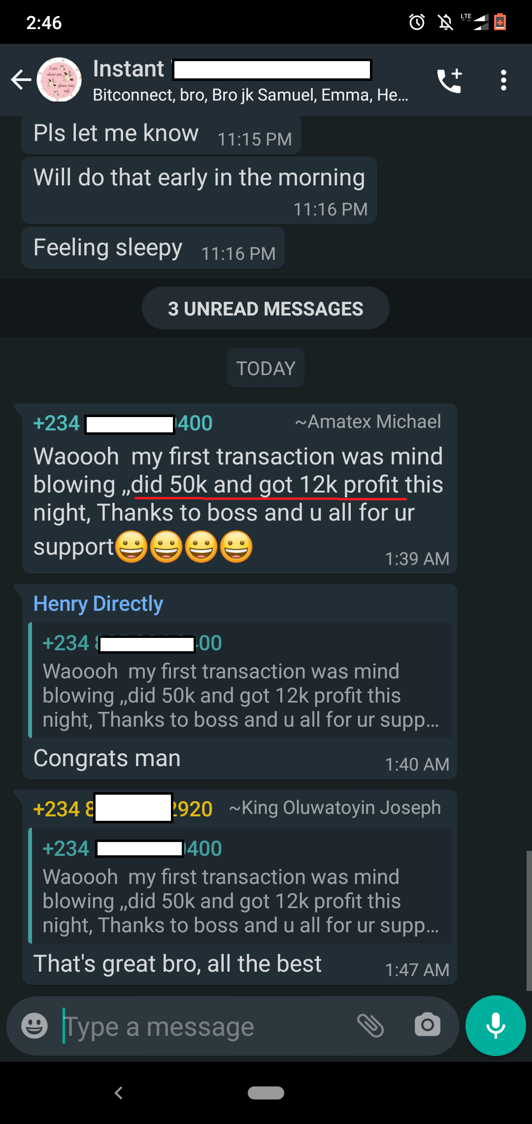Screen dimensions: 532x1124
Task: Open camera from message bar
Action: click(x=427, y=1026)
